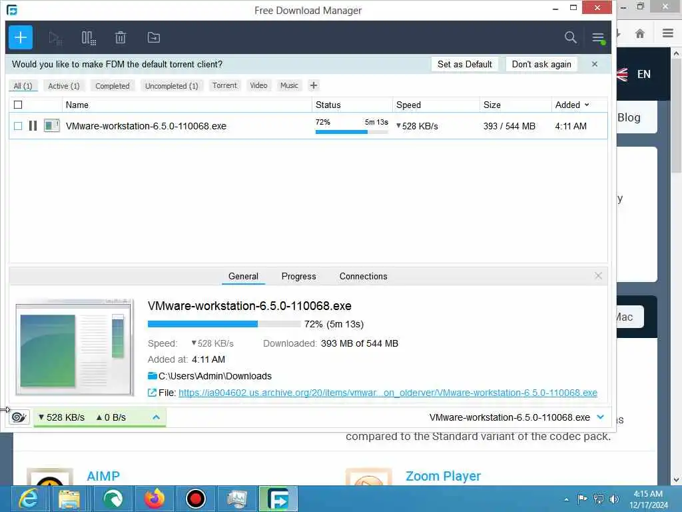Pause the VMware-workstation download

coord(33,126)
